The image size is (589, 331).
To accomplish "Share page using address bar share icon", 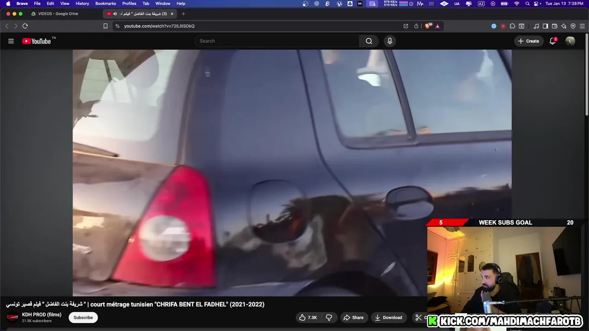I will click(416, 26).
